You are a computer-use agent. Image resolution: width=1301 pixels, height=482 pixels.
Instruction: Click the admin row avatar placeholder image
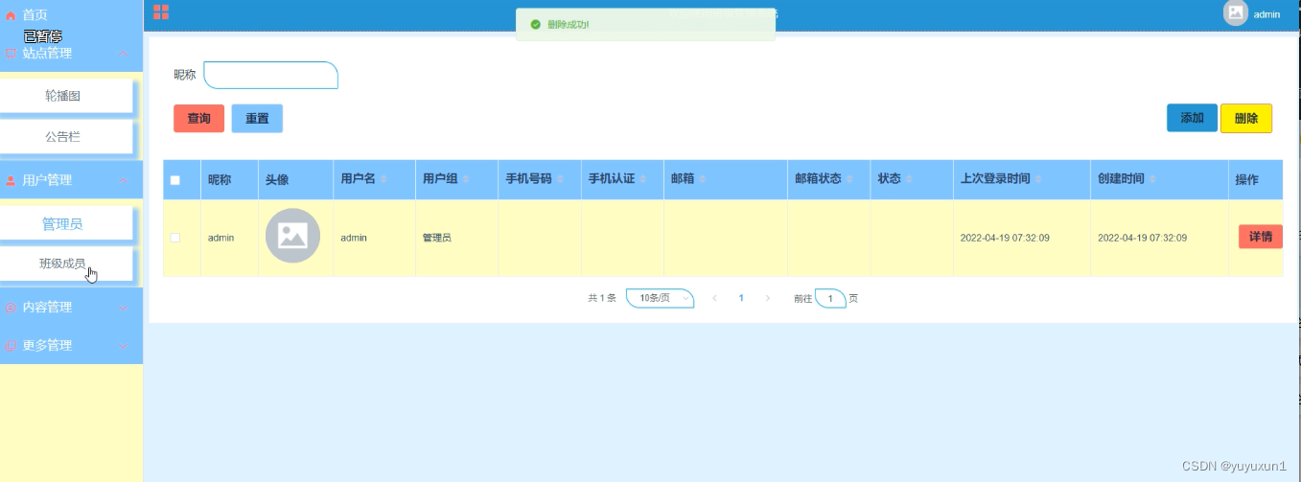(292, 236)
